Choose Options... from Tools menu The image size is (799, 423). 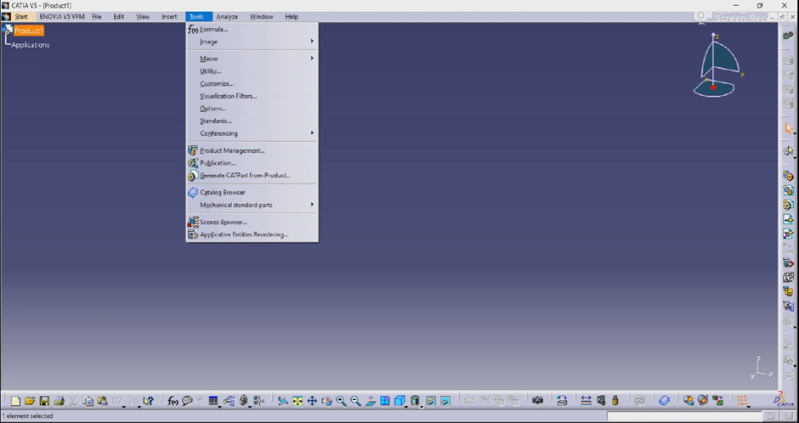(x=252, y=109)
